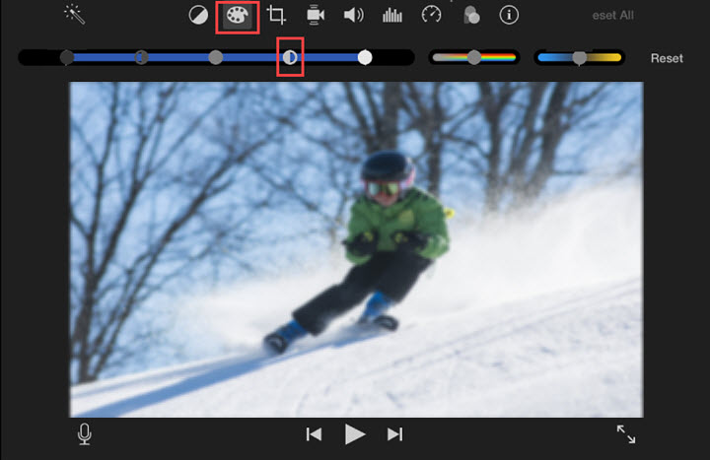Image resolution: width=710 pixels, height=460 pixels.
Task: Reset the color correction sliders
Action: click(667, 58)
